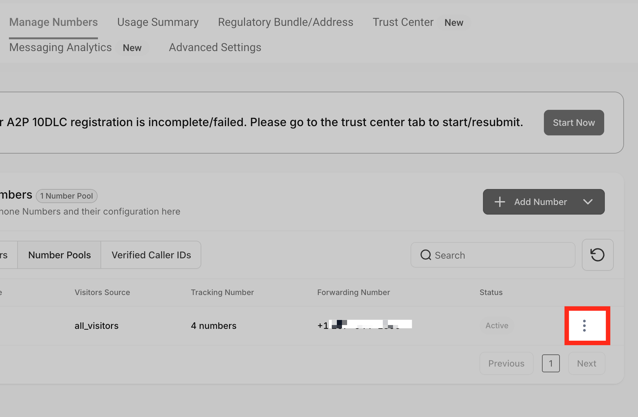The width and height of the screenshot is (638, 417).
Task: Click the Active status badge
Action: coord(497,326)
